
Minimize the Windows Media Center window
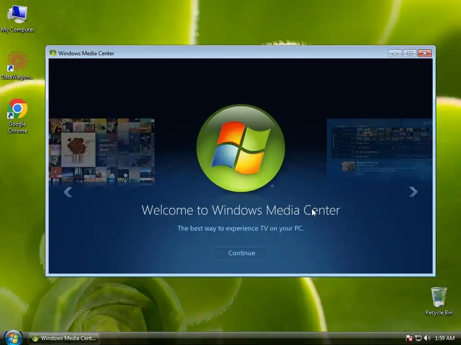click(x=395, y=53)
